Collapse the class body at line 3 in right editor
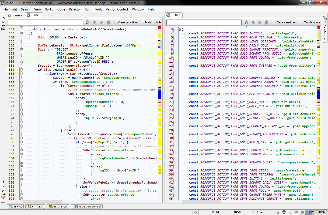The image size is (328, 215). pos(180,29)
